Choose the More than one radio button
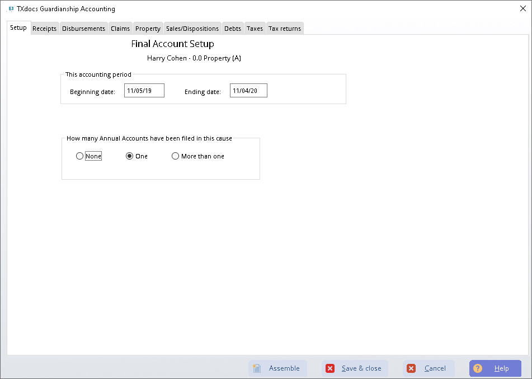The image size is (532, 379). click(176, 156)
